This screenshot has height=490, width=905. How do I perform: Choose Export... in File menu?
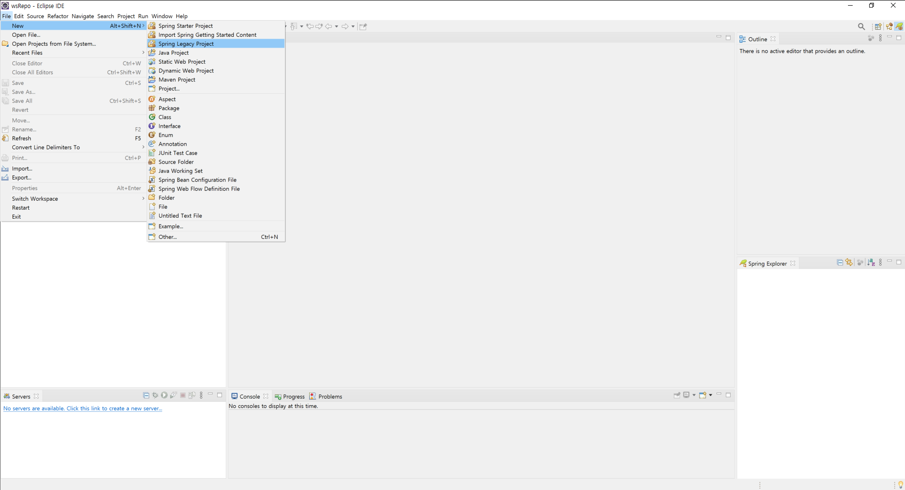73,178
